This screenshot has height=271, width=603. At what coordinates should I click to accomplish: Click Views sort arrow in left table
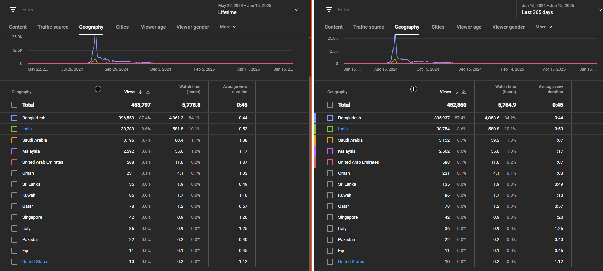(x=141, y=92)
